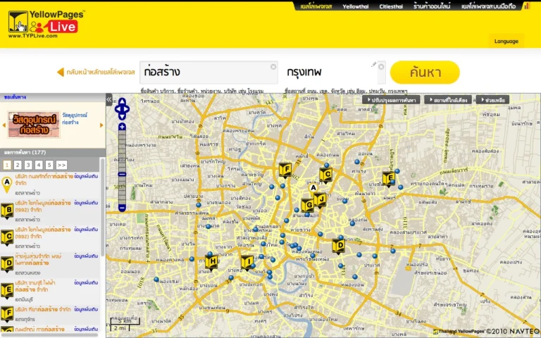This screenshot has width=541, height=338.
Task: Click the small grid icon at top-right corner
Action: click(x=527, y=6)
